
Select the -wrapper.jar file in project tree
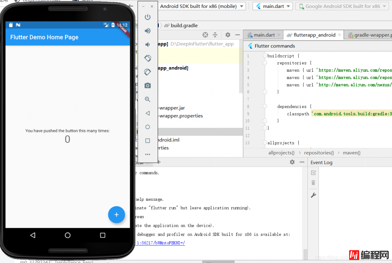(x=171, y=108)
